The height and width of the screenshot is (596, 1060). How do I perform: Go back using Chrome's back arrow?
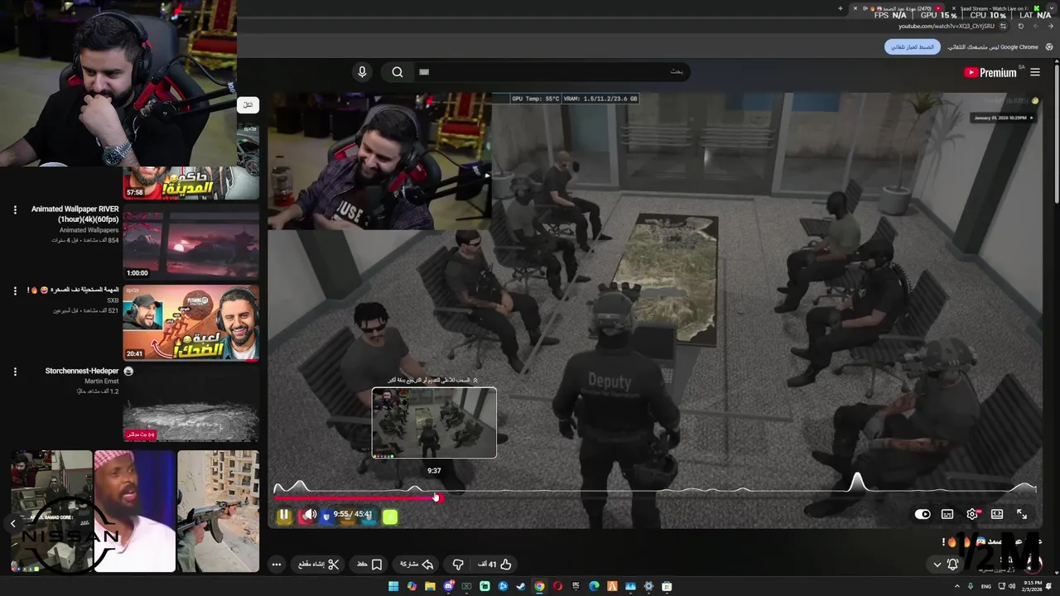coord(1052,26)
